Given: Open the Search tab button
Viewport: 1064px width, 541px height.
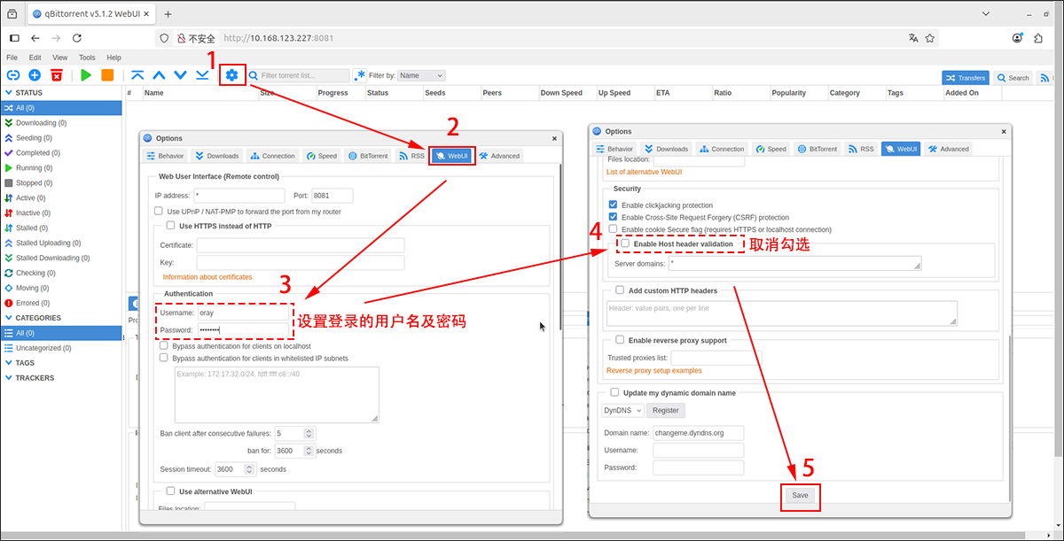Looking at the screenshot, I should point(1013,78).
